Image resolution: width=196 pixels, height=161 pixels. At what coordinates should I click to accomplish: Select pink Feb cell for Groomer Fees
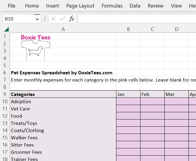pyautogui.click(x=152, y=152)
